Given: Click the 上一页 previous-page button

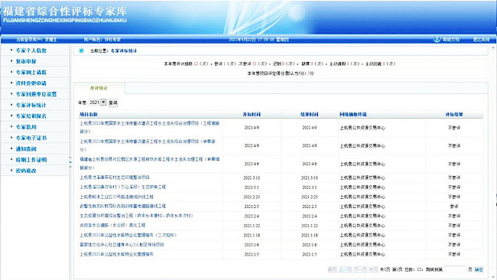Looking at the screenshot, I should [x=345, y=269].
